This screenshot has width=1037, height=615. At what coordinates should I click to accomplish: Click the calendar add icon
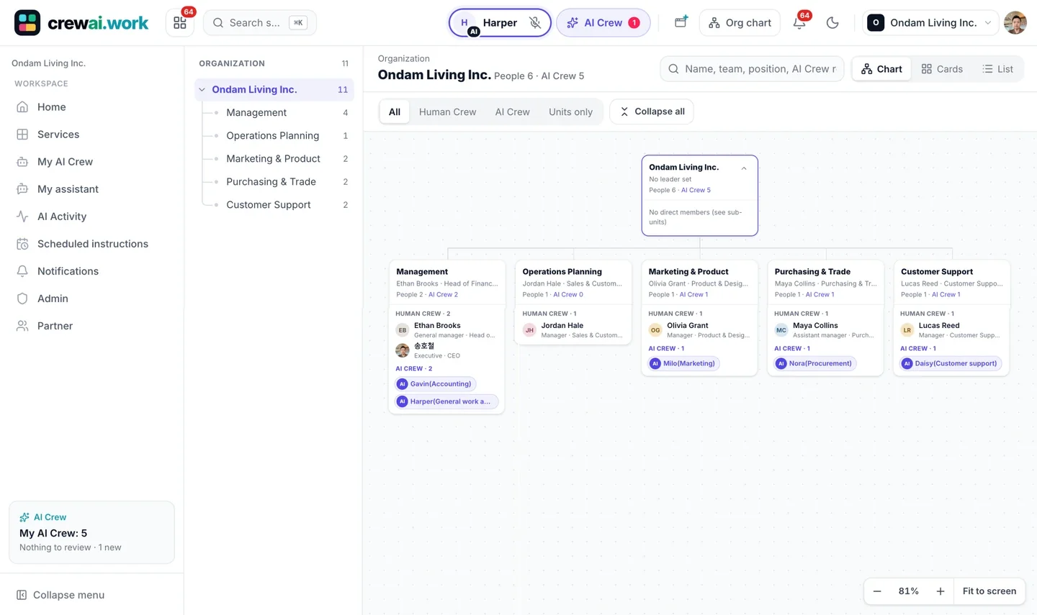click(681, 22)
